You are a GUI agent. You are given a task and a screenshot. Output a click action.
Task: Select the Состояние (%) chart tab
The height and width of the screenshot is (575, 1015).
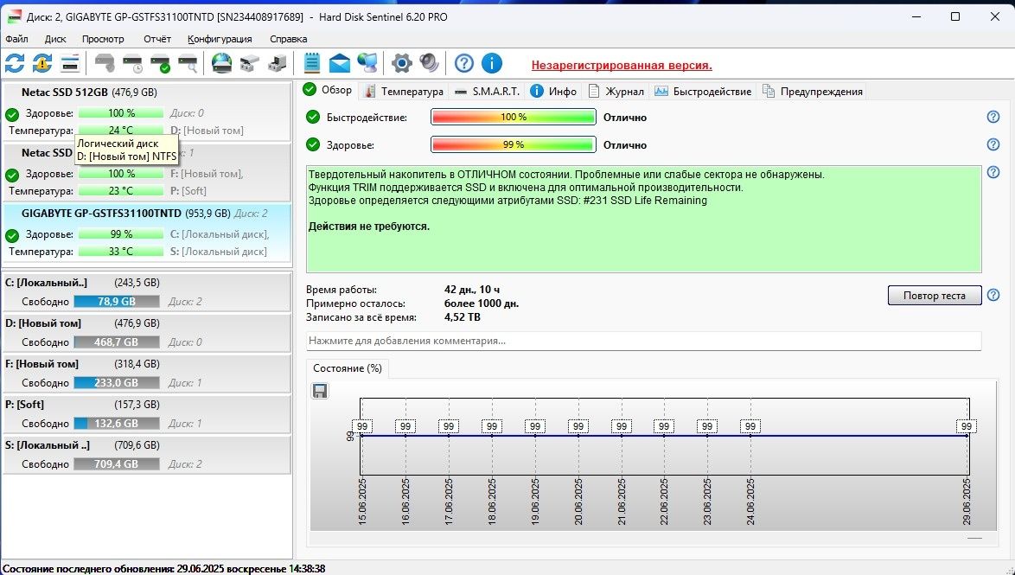tap(348, 367)
